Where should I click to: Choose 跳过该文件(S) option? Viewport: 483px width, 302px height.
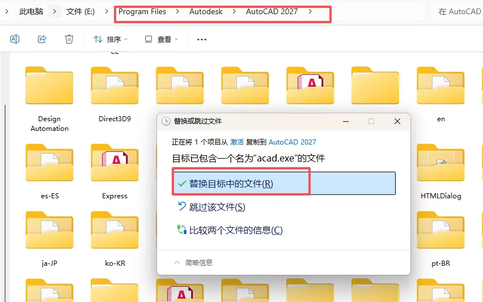point(211,207)
